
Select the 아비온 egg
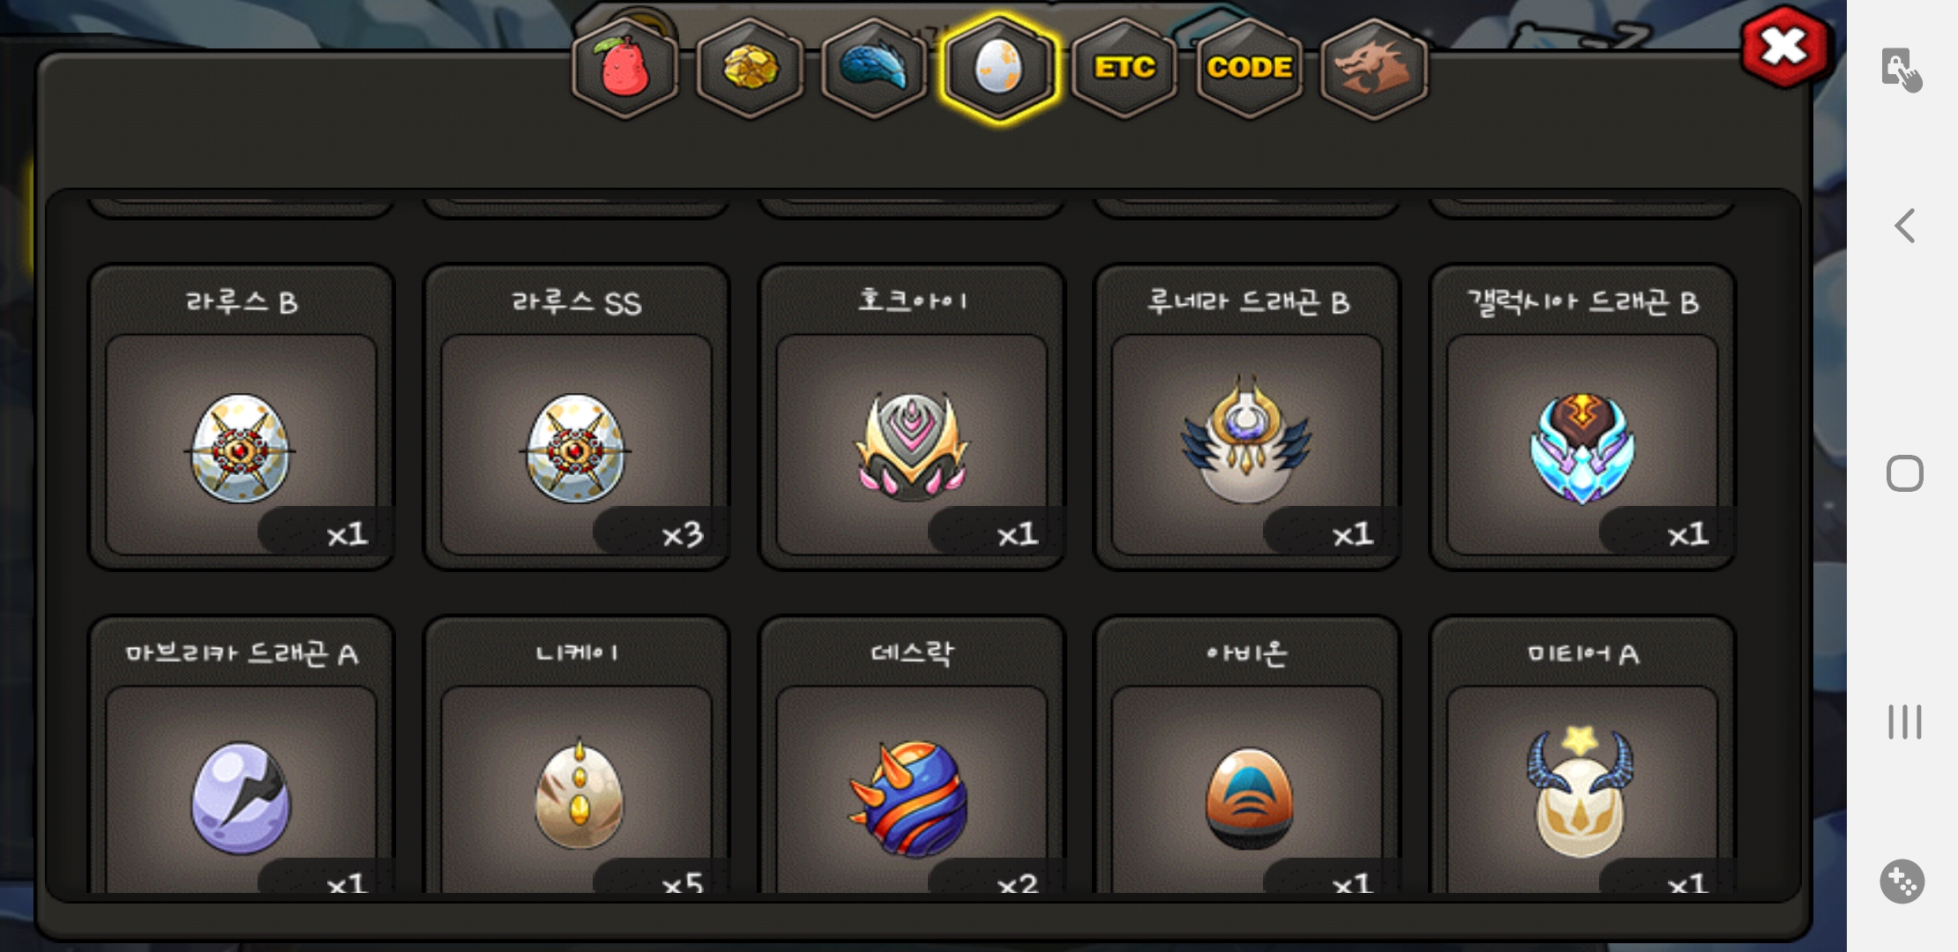point(1247,755)
